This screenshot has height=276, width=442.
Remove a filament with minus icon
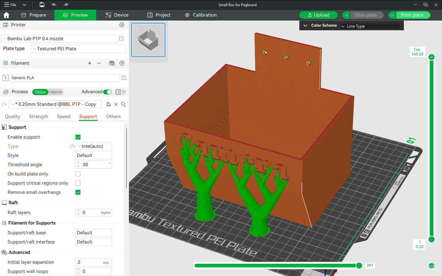click(99, 63)
